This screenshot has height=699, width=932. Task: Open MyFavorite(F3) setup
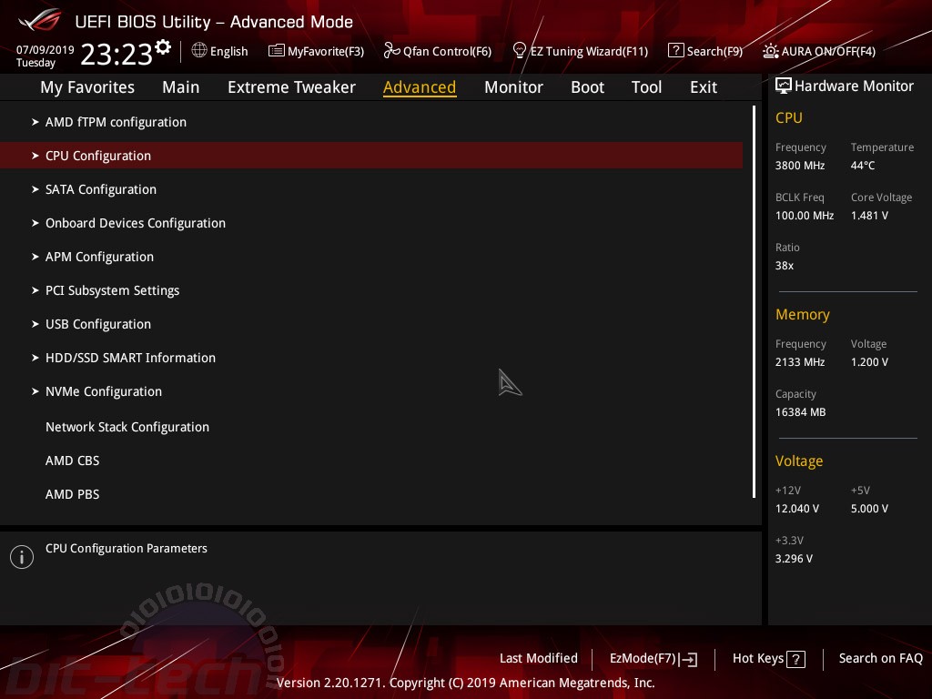click(326, 51)
